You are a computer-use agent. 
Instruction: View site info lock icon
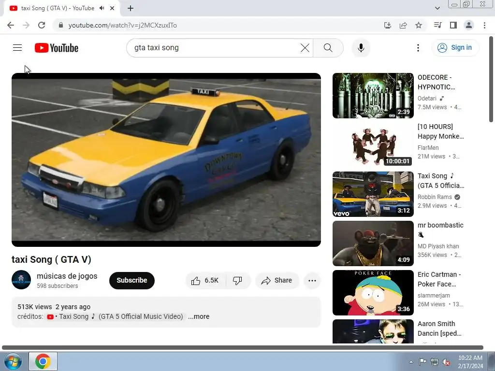click(61, 25)
